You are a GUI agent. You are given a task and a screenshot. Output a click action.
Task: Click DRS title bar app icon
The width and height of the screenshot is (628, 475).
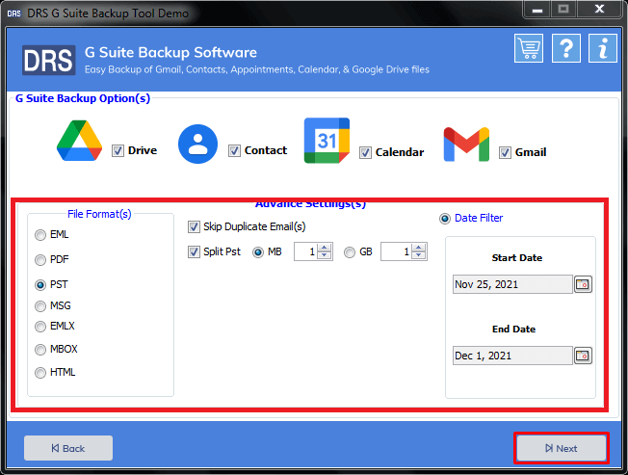pos(14,13)
